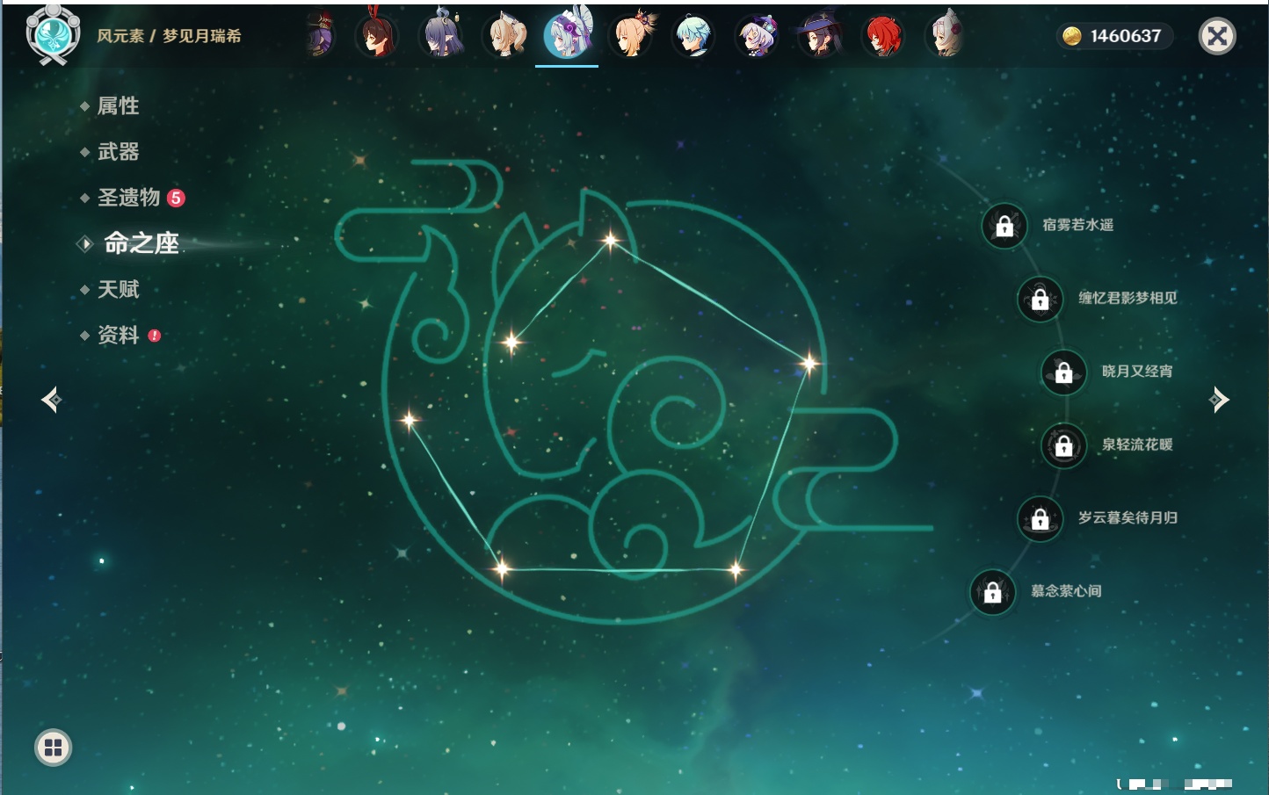
Task: Choose Noelle's portrait with the rose headpiece
Action: [x=946, y=36]
